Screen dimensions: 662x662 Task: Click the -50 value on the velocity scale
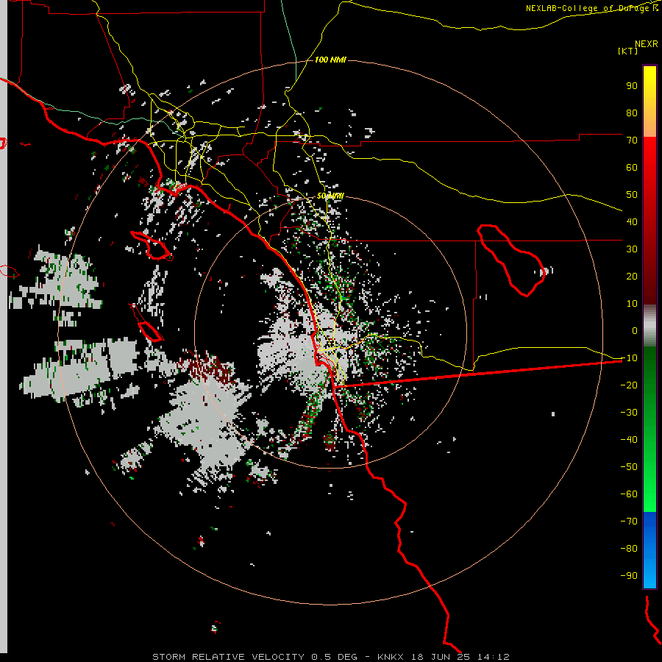coord(629,466)
